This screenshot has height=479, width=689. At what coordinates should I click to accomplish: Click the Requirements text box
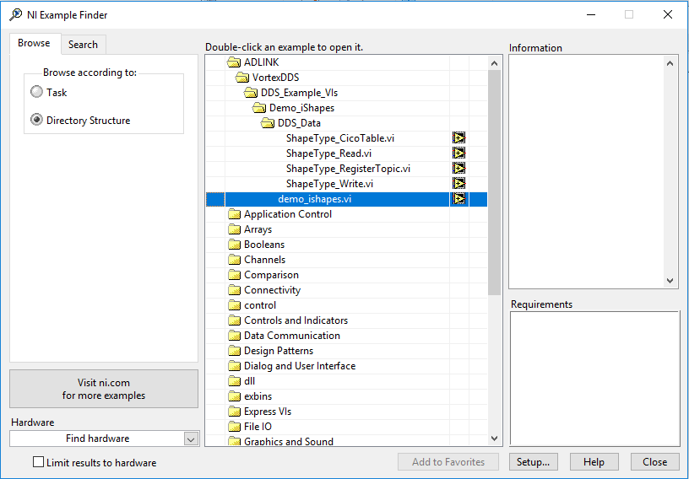[595, 379]
